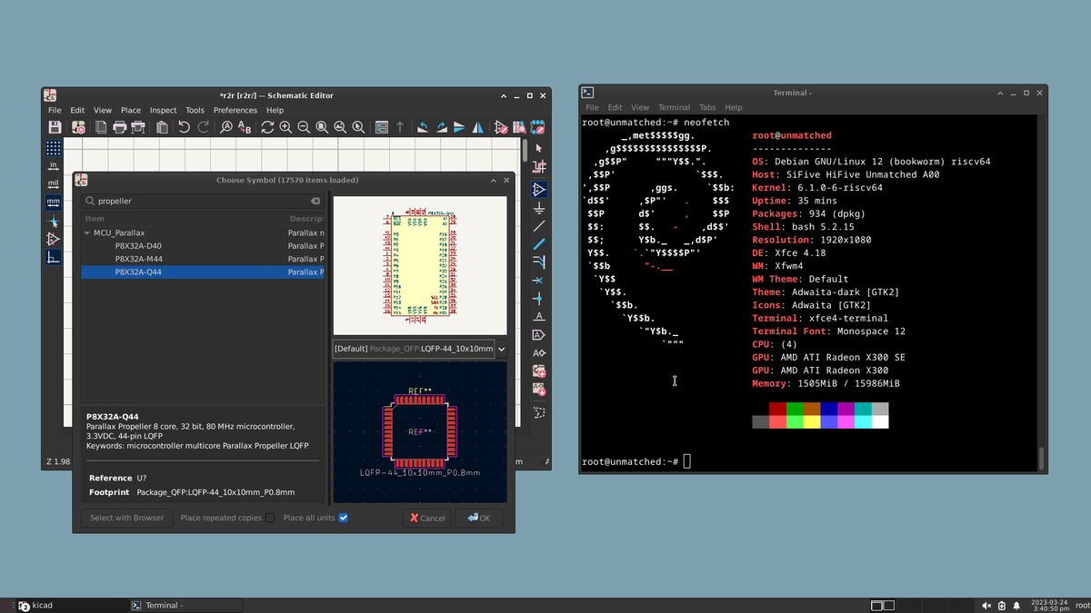
Task: Open the footprint selection dropdown
Action: coord(501,349)
